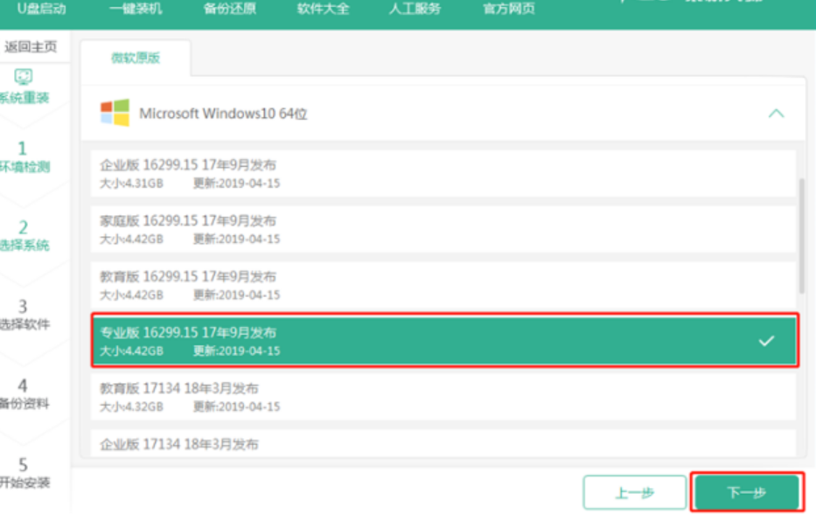
Task: Select 企业版 17134 18年3月发布 row
Action: 443,443
